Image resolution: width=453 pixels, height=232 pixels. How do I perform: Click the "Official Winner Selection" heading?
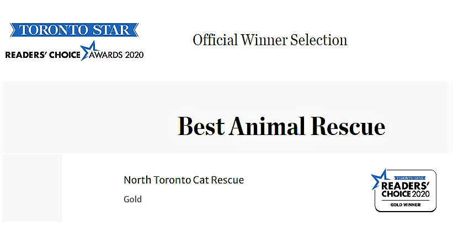[x=270, y=40]
